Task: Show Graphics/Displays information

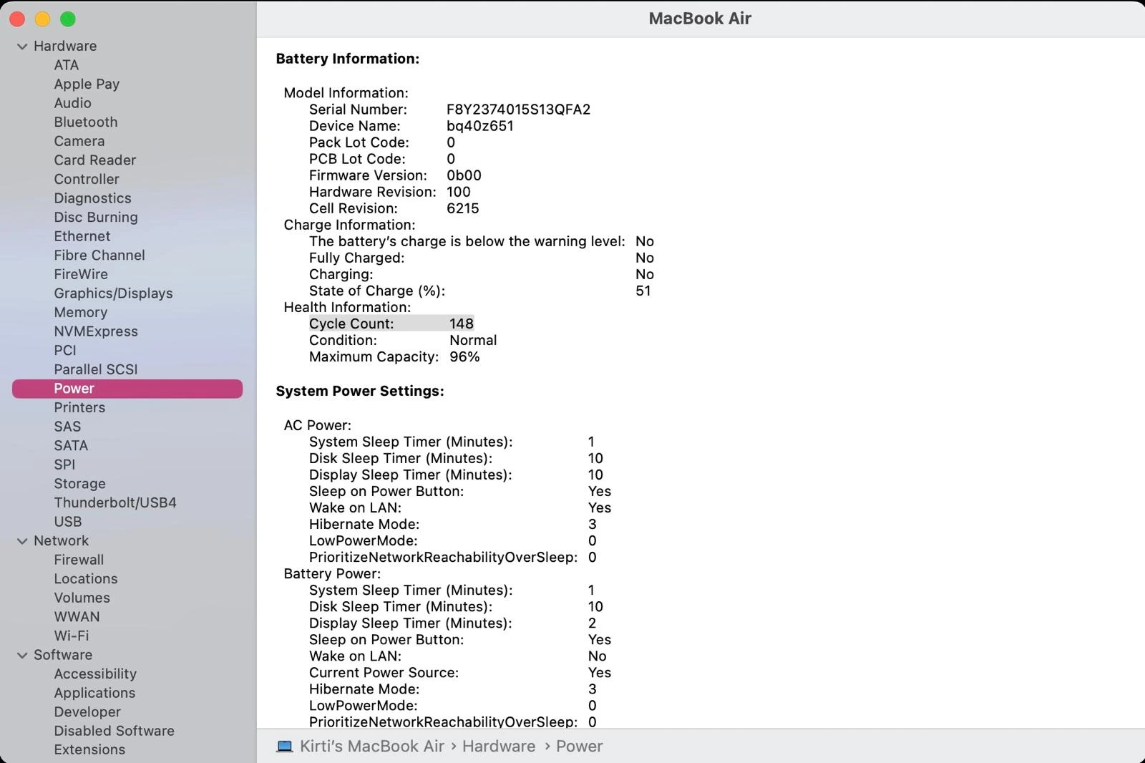Action: (x=113, y=293)
